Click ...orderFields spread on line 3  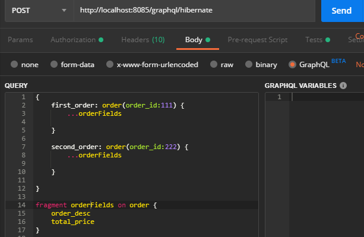pyautogui.click(x=94, y=113)
